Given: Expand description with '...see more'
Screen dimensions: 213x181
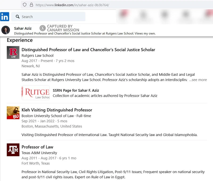Looking at the screenshot, I should pyautogui.click(x=198, y=80).
